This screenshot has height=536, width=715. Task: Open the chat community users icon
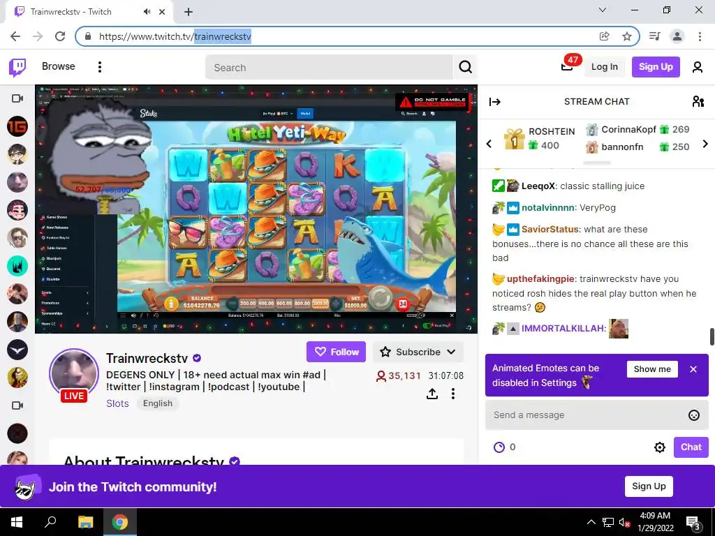[x=698, y=101]
